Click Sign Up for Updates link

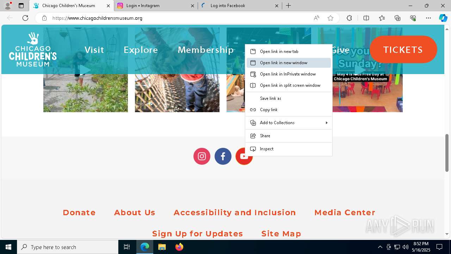198,234
